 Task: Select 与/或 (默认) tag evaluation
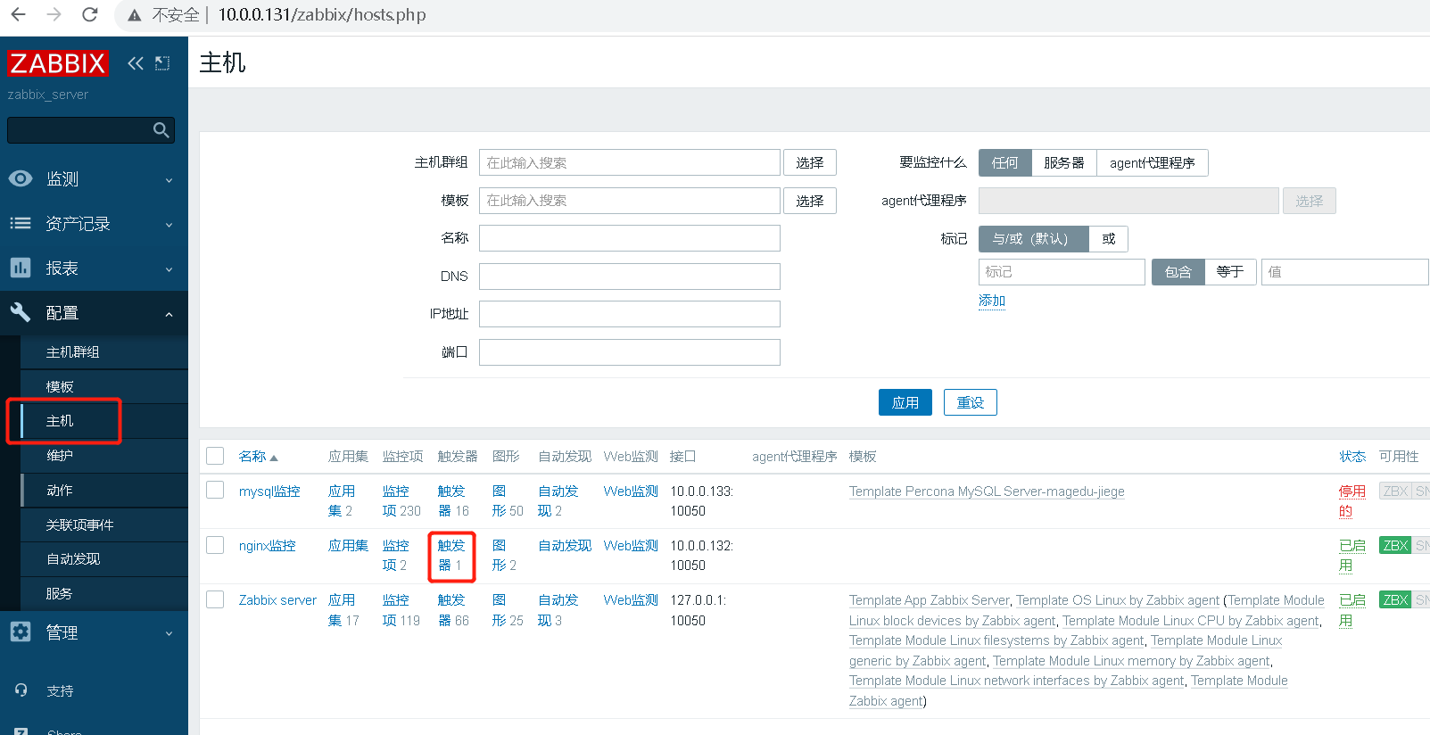coord(1034,239)
